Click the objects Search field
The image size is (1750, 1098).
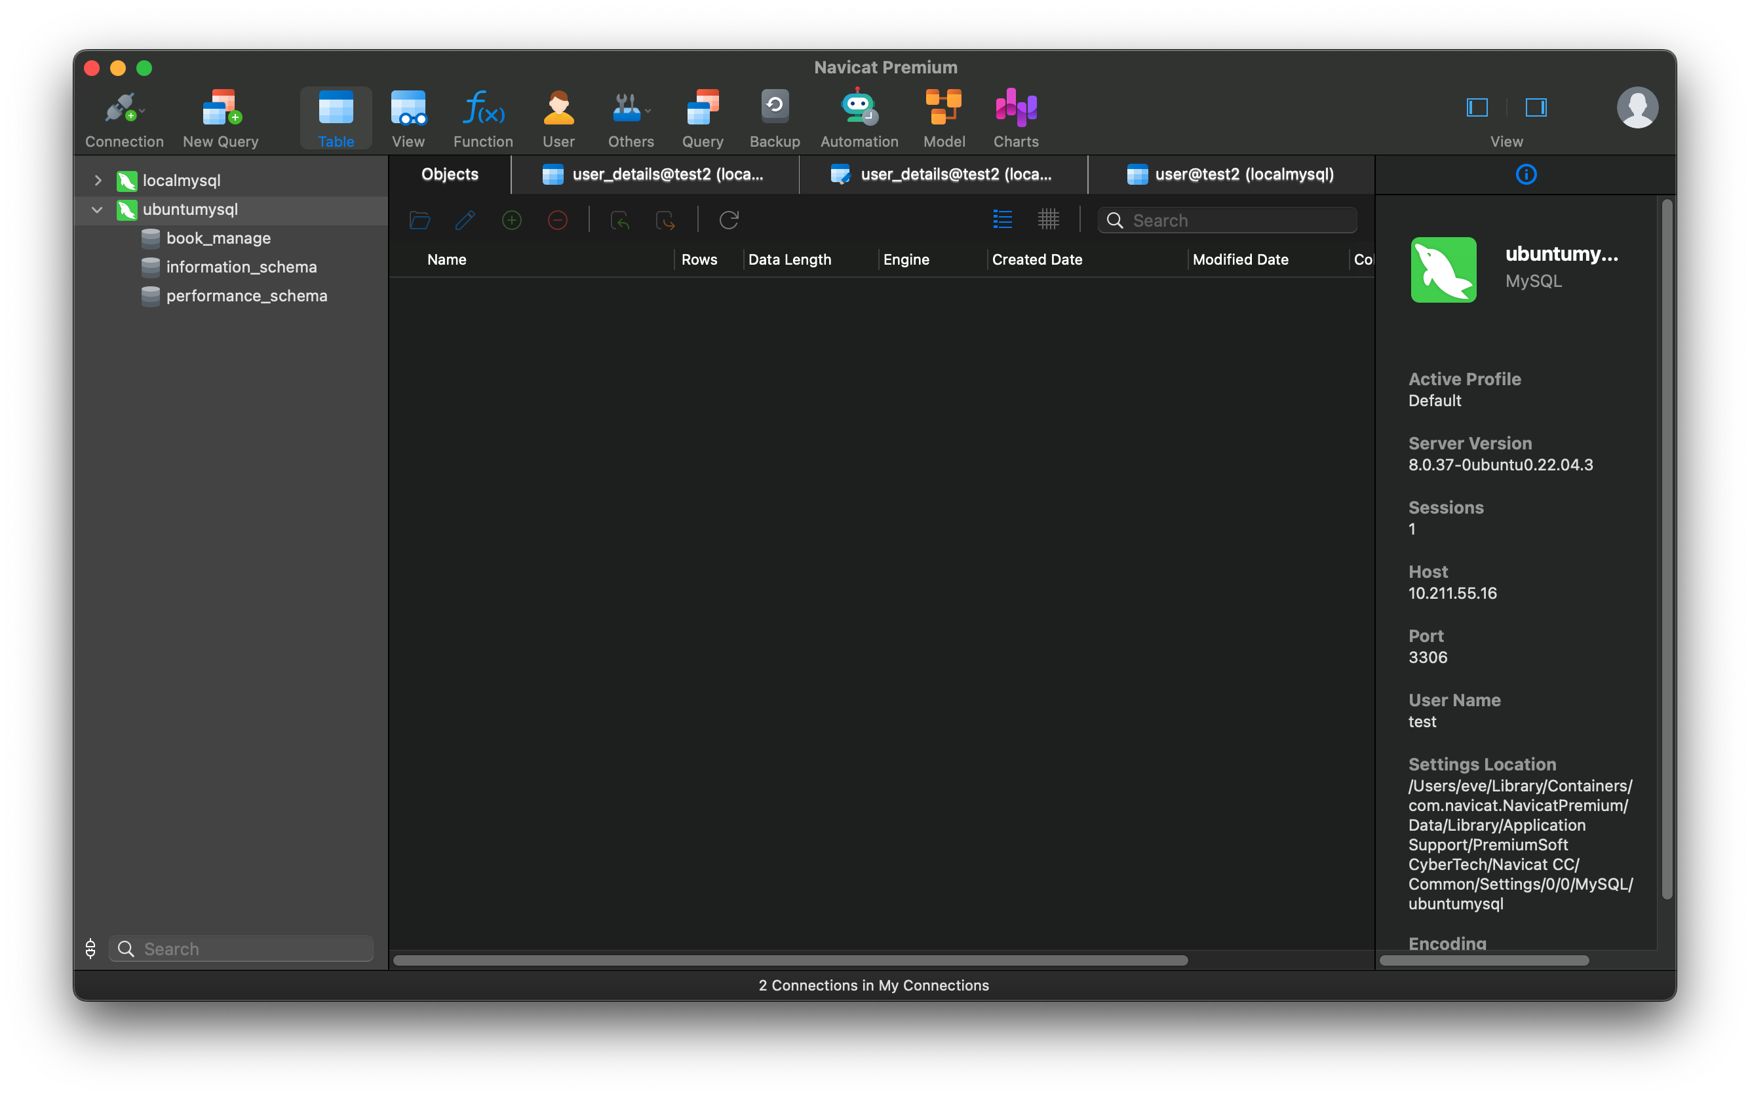[x=1227, y=220]
